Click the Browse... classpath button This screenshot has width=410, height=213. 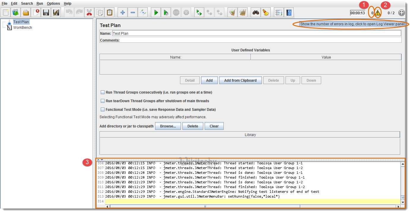[x=168, y=126]
